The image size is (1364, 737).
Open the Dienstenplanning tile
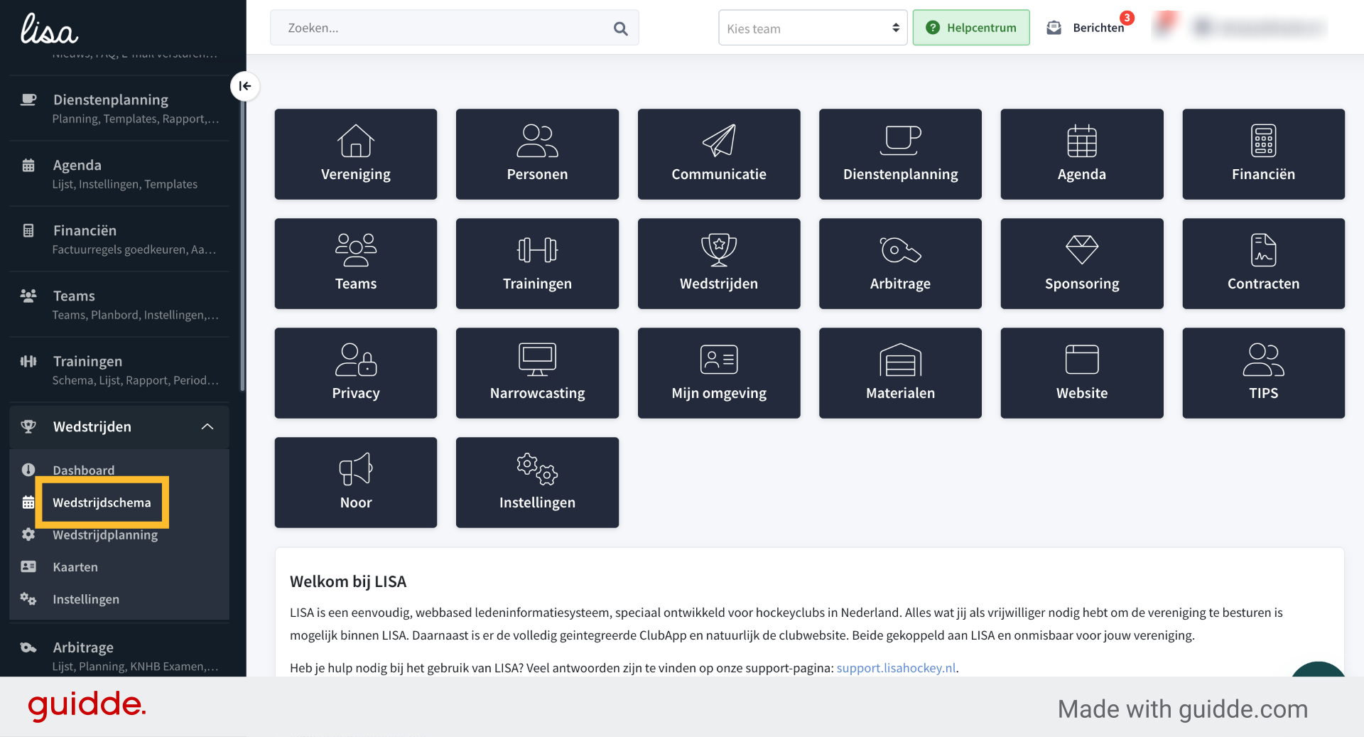pos(900,154)
